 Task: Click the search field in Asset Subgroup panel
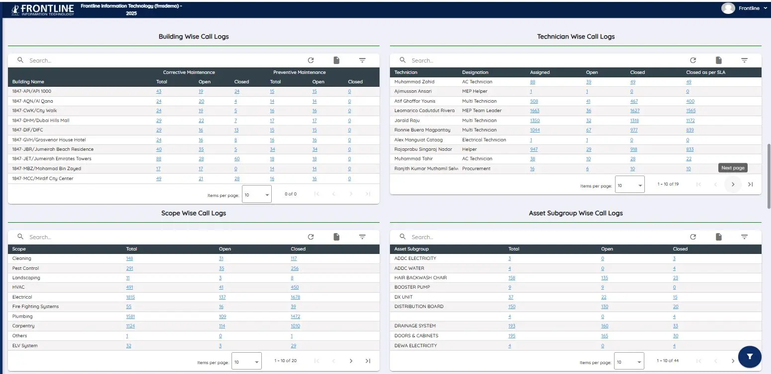click(447, 237)
